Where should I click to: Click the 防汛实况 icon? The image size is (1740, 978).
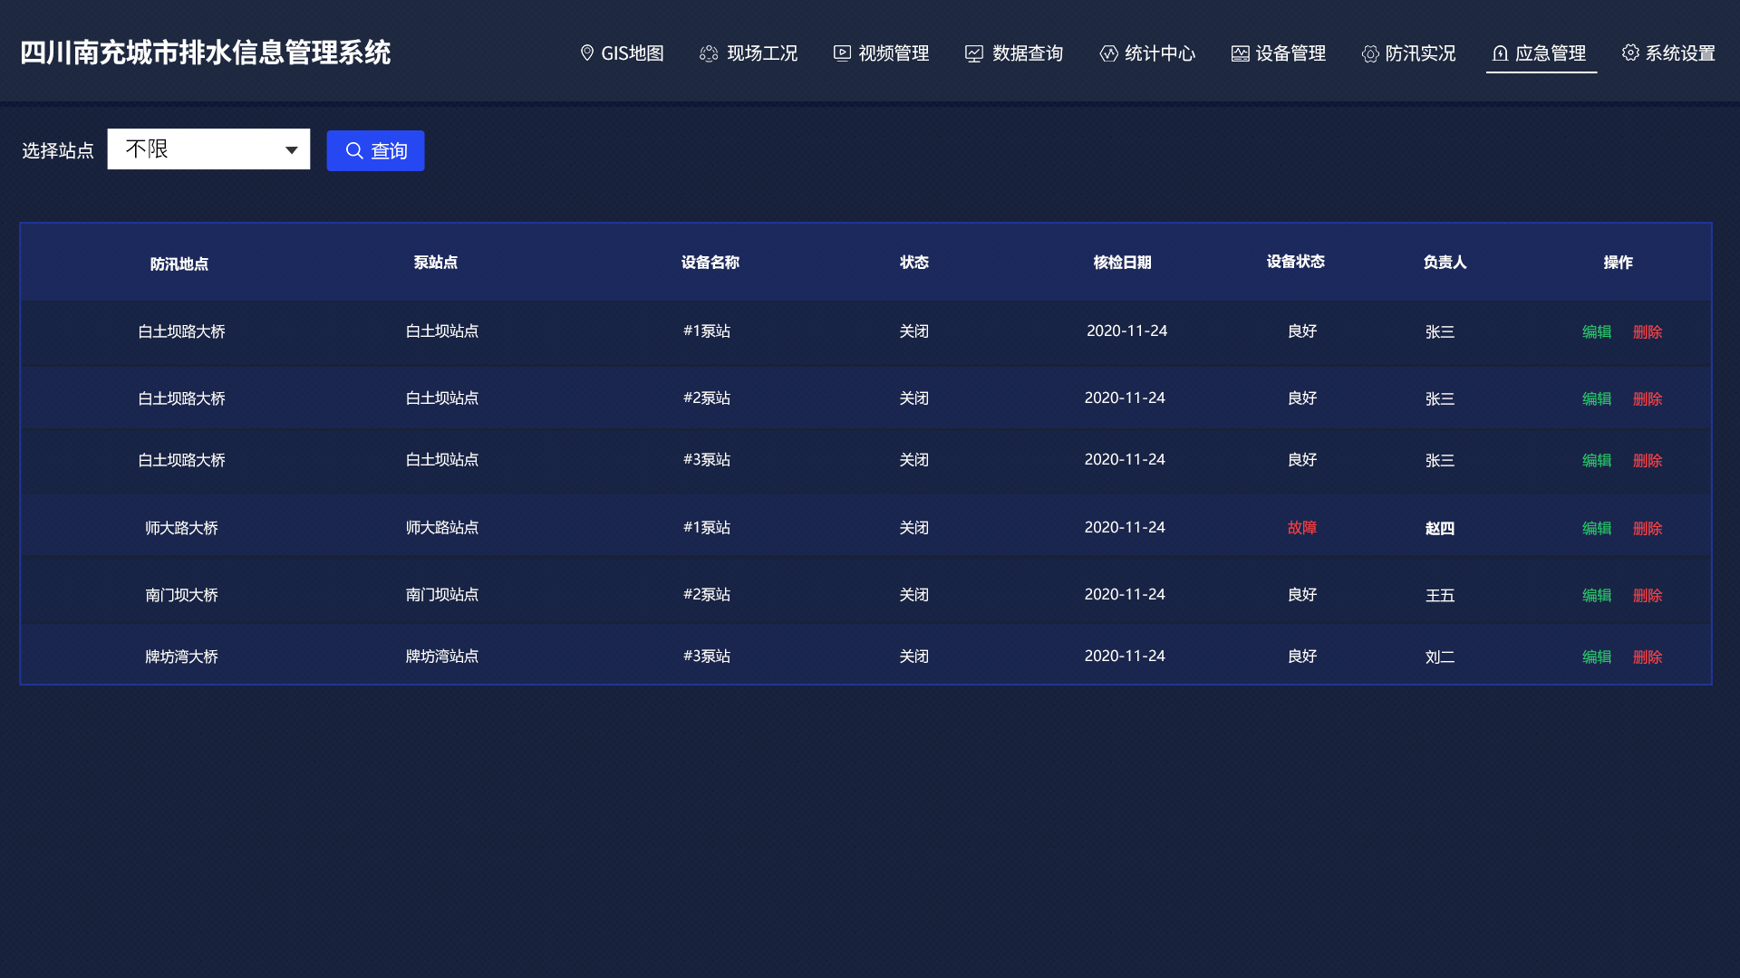coord(1370,54)
